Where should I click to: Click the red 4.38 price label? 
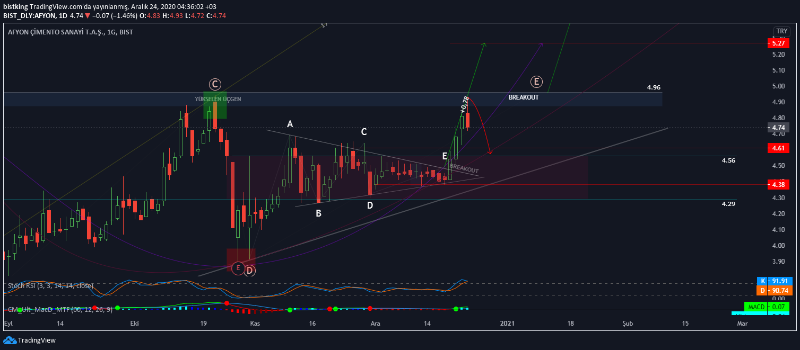pos(778,185)
